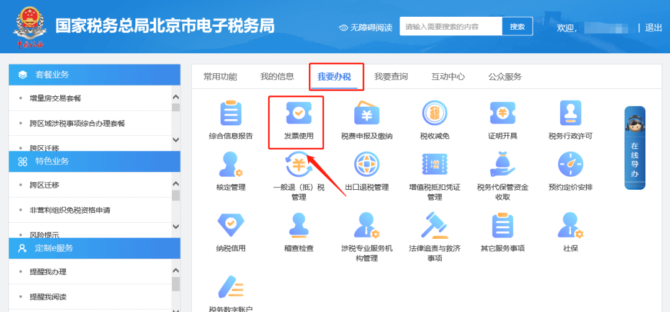Open the 出口退税管理 icon
This screenshot has height=312, width=670.
click(x=367, y=164)
